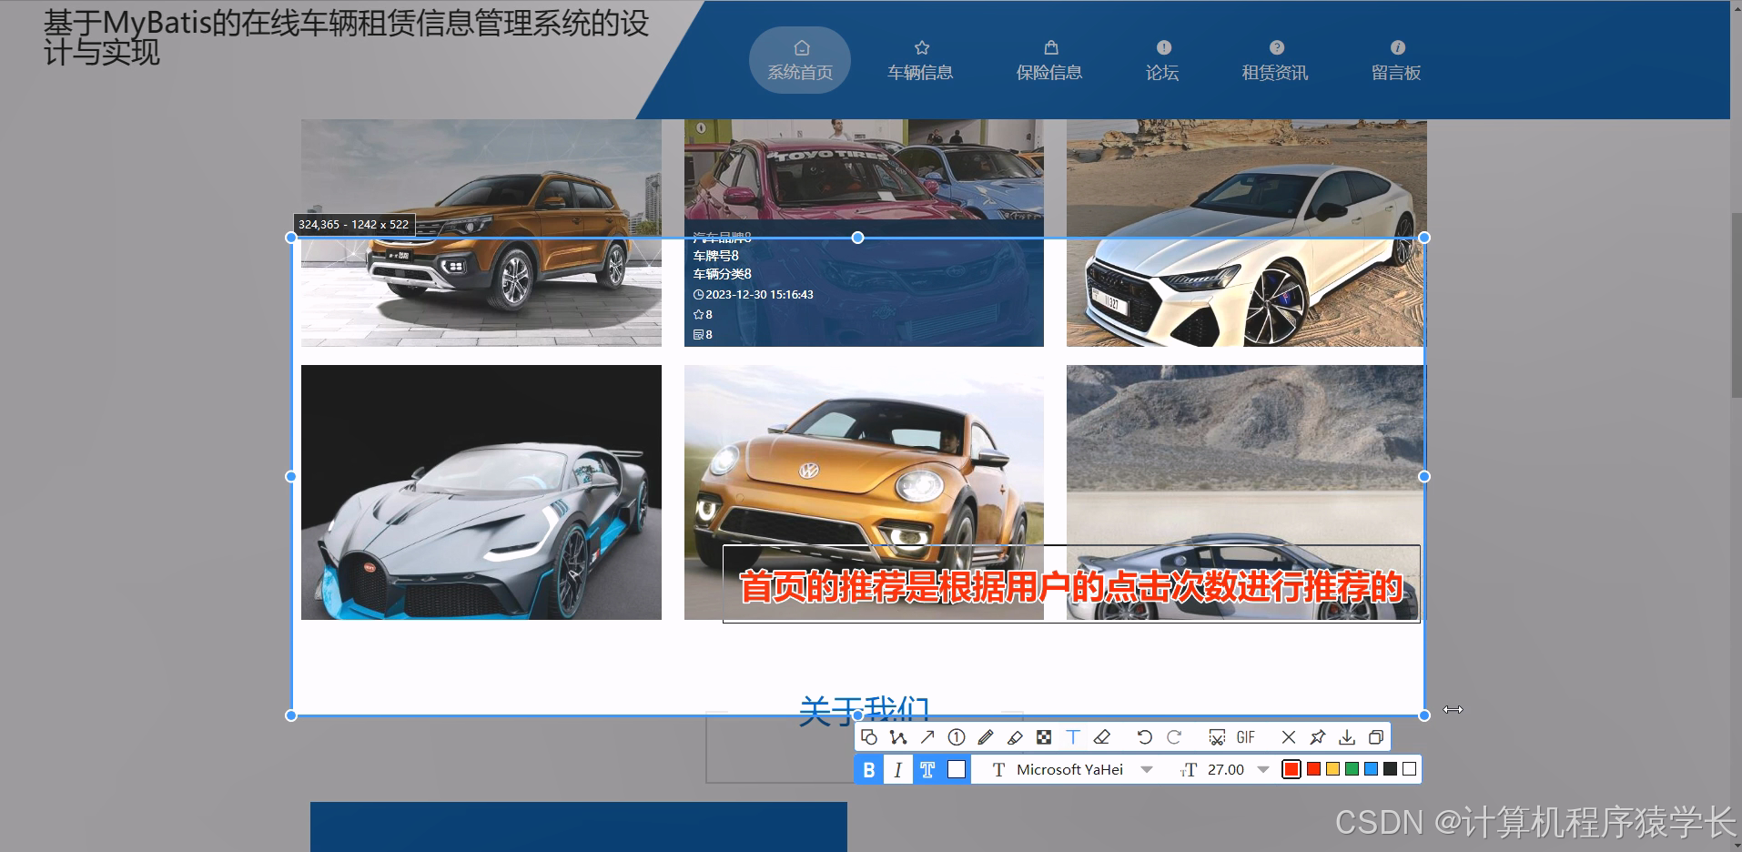Viewport: 1742px width, 852px height.
Task: Open the grey Bugatti vehicle thumbnail
Action: (481, 492)
